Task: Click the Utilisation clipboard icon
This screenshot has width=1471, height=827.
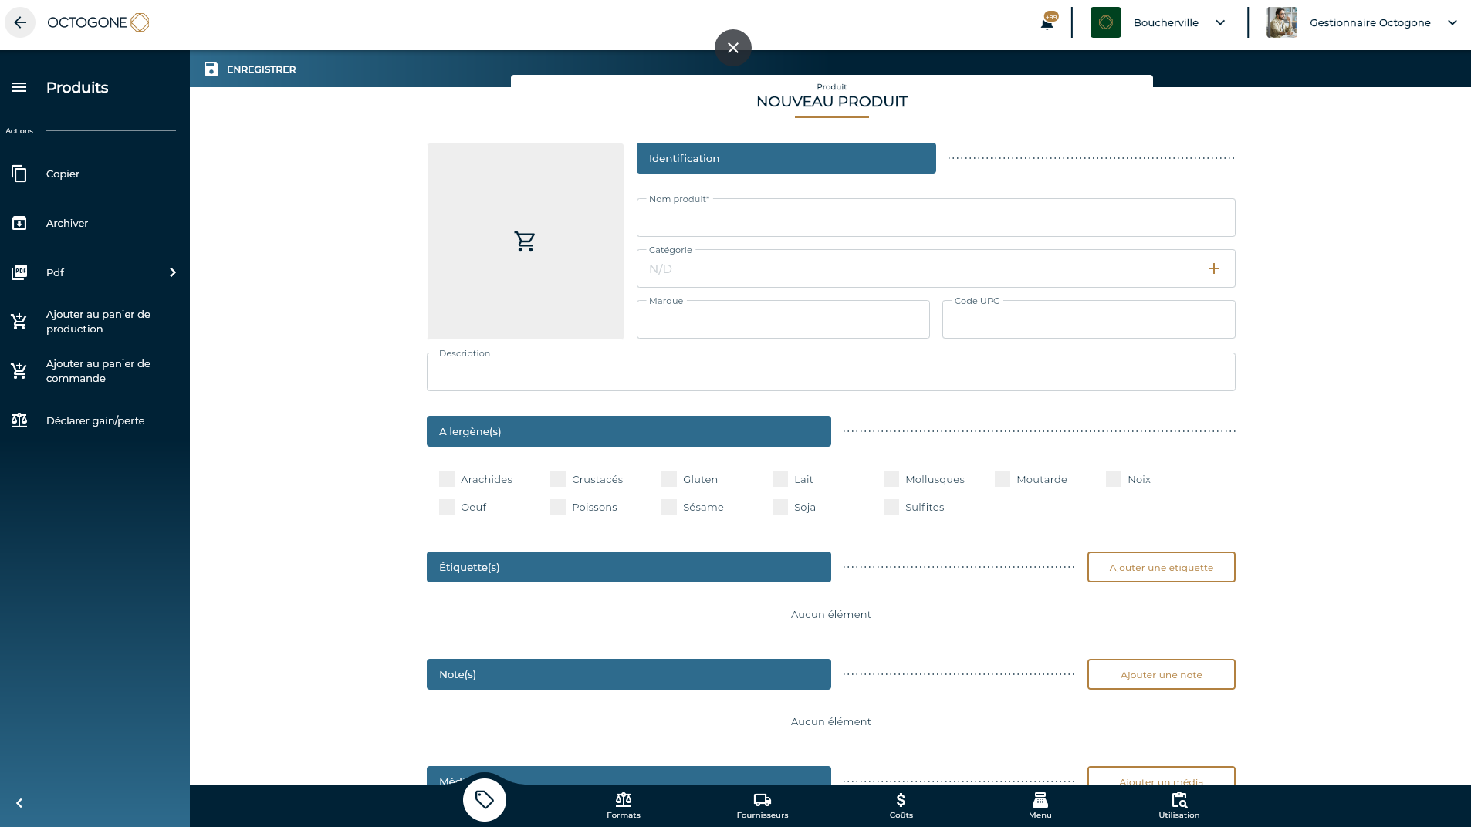Action: [x=1179, y=800]
